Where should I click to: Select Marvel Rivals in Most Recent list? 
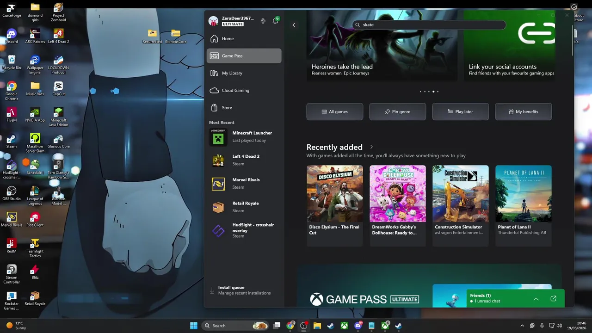[x=244, y=184]
